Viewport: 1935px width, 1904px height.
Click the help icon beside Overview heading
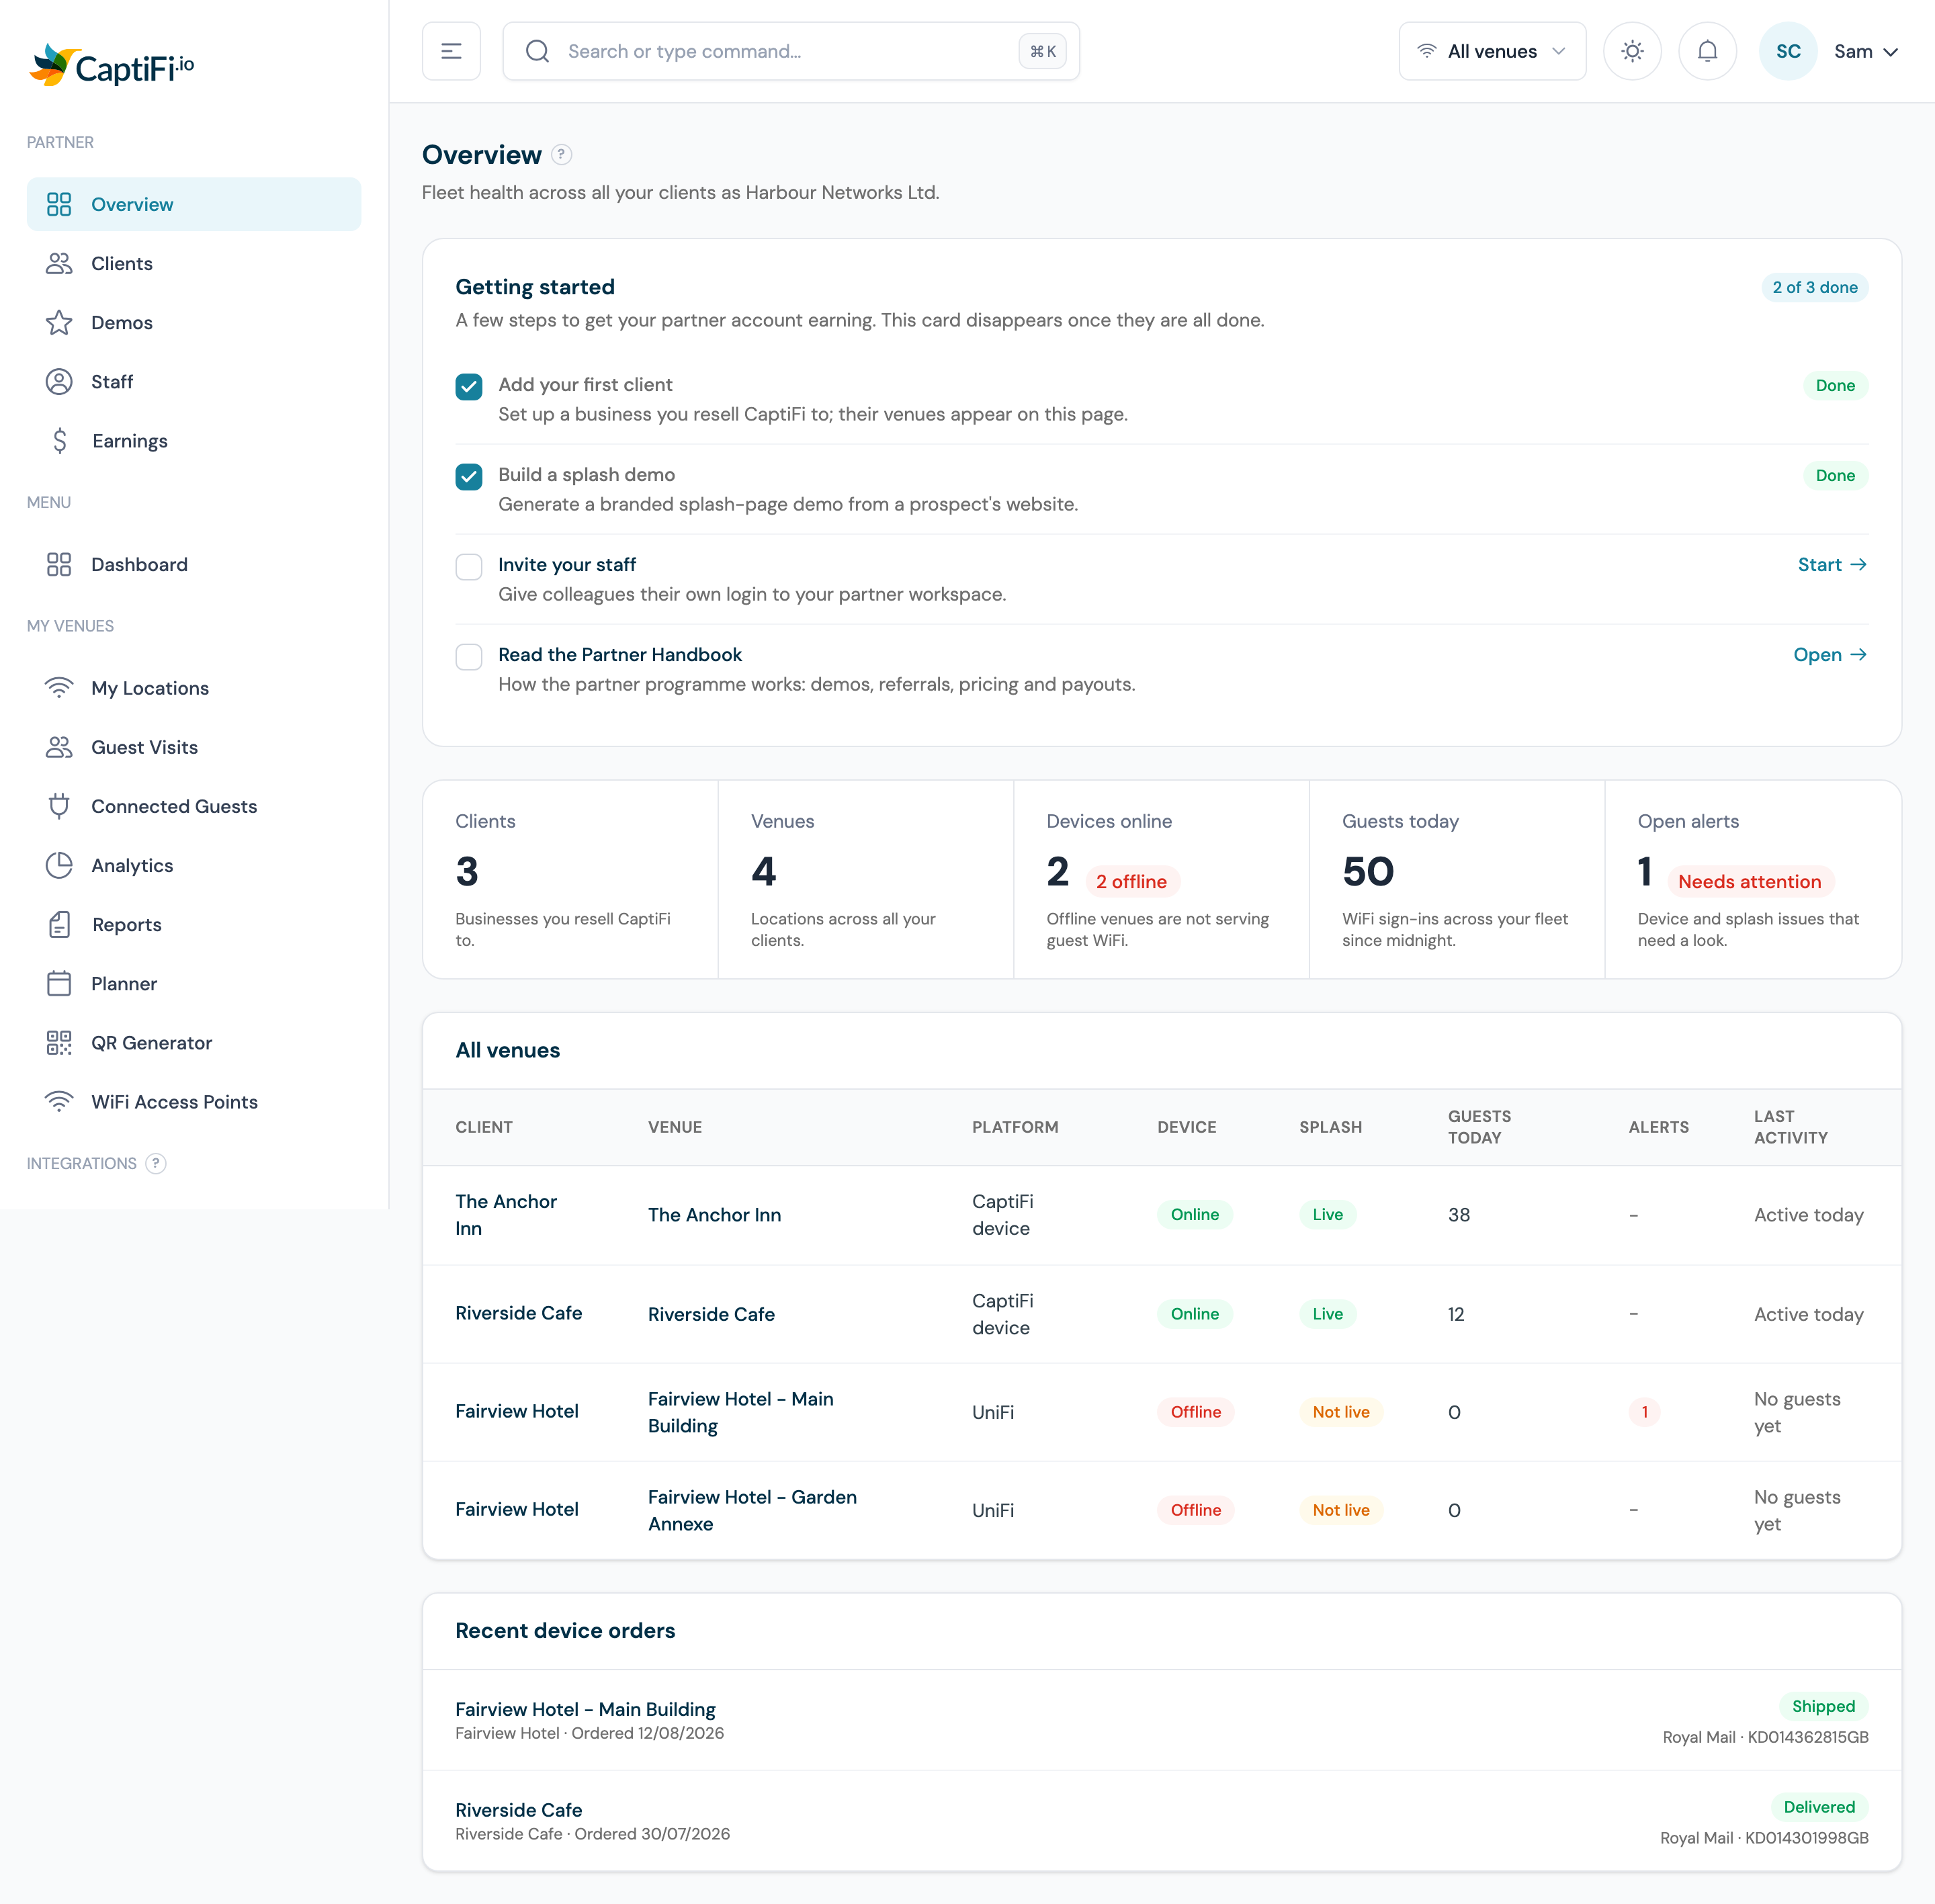[562, 155]
